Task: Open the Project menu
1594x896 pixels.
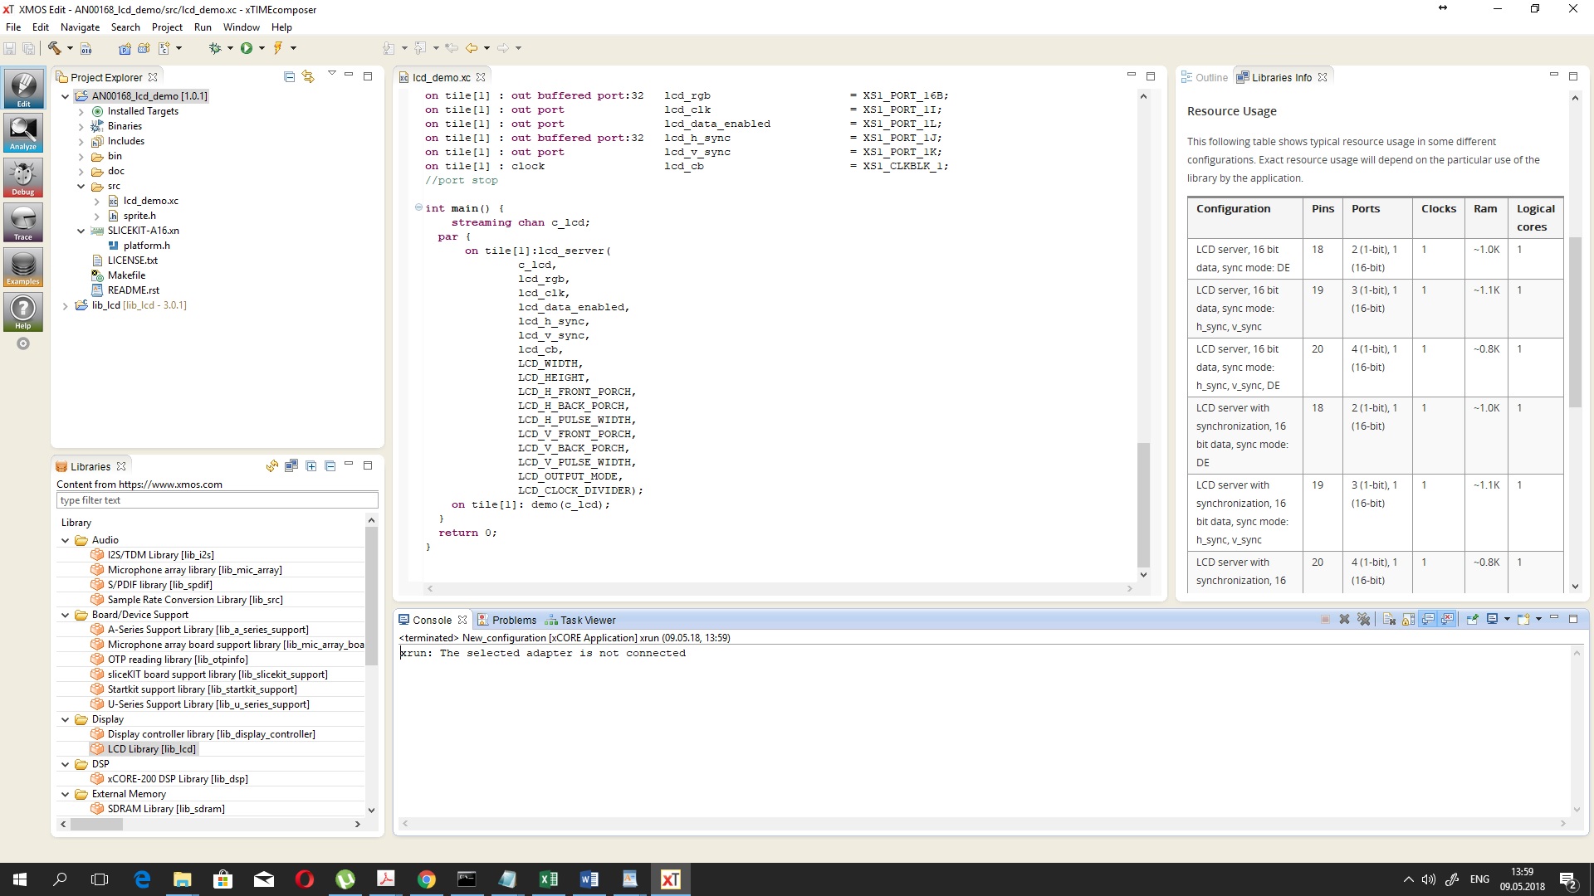Action: click(x=167, y=27)
